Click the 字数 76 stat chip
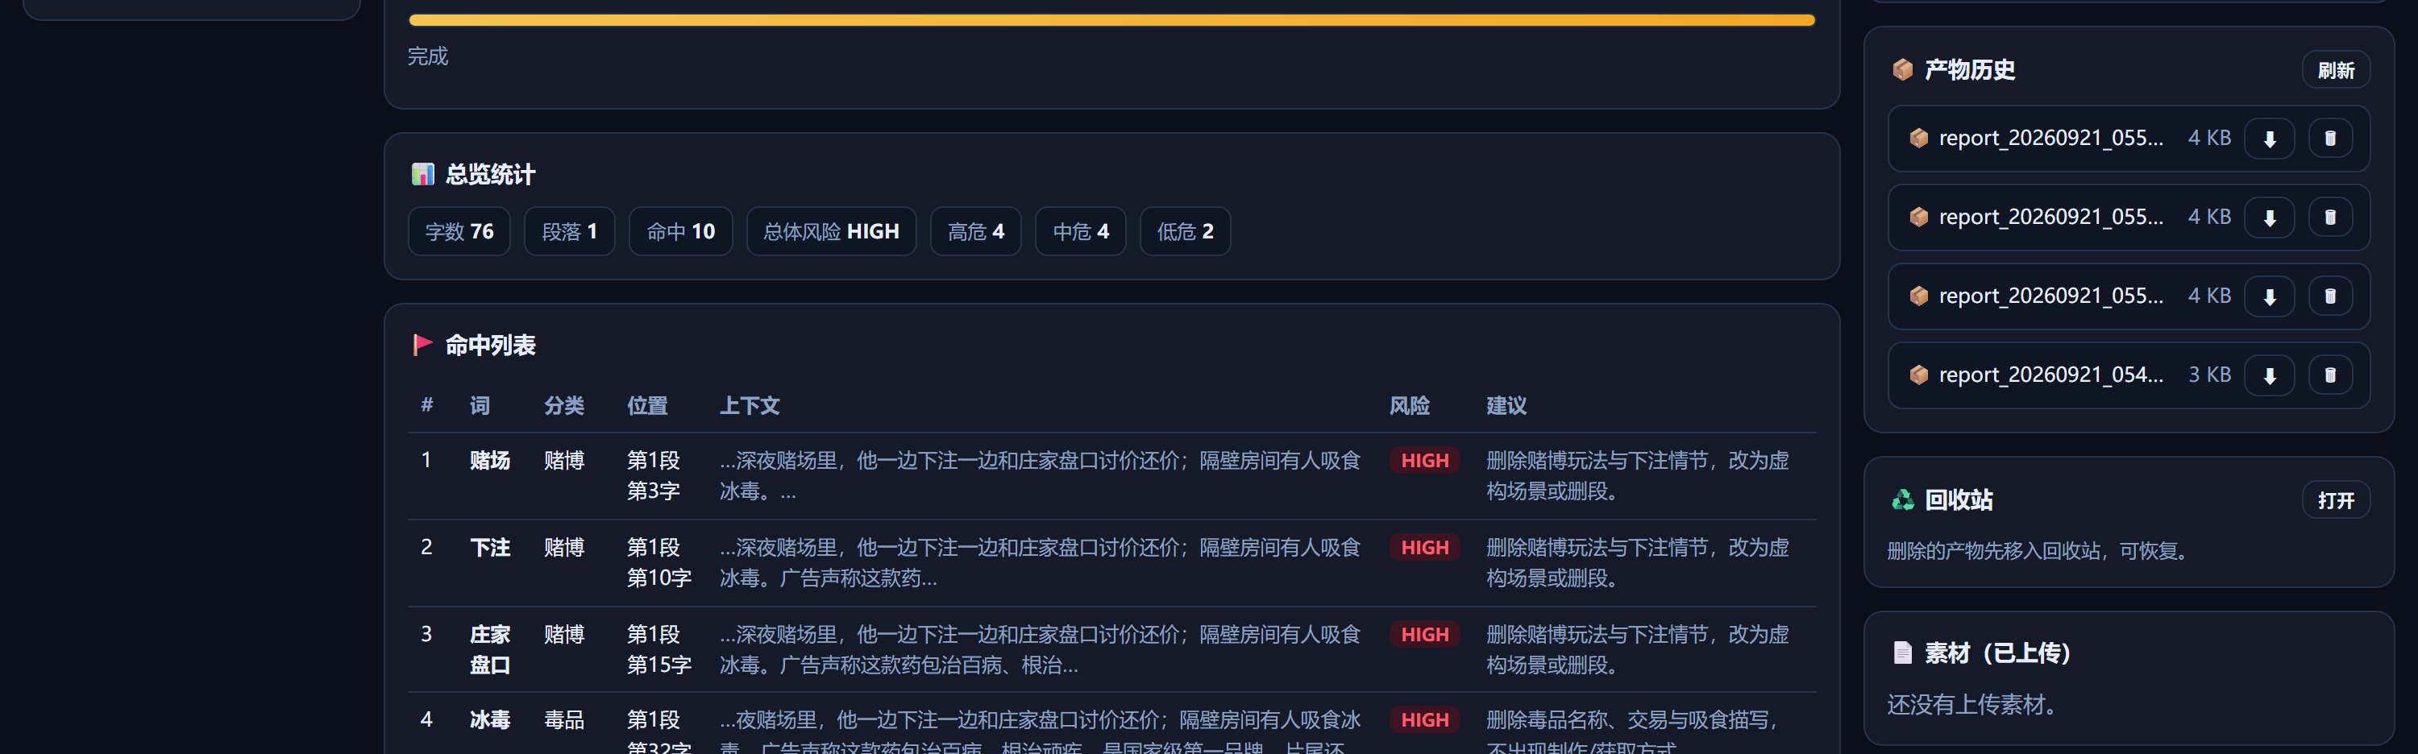This screenshot has width=2418, height=754. pyautogui.click(x=459, y=232)
